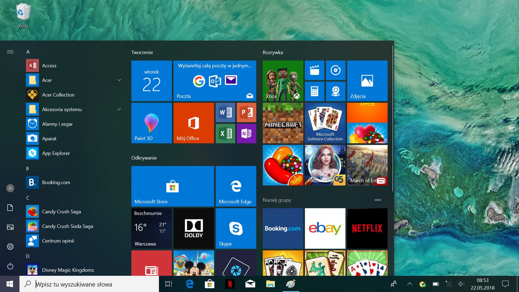This screenshot has height=292, width=519.
Task: Open Access from the app list
Action: click(74, 65)
